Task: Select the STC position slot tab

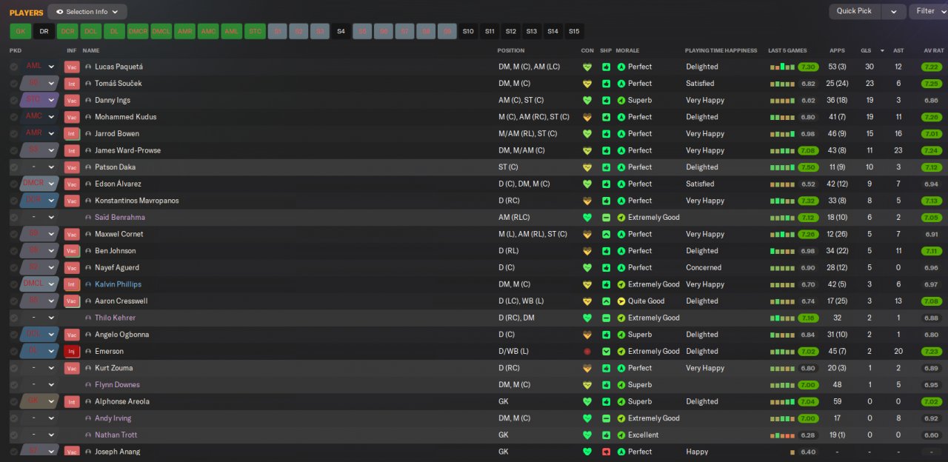Action: click(x=255, y=31)
